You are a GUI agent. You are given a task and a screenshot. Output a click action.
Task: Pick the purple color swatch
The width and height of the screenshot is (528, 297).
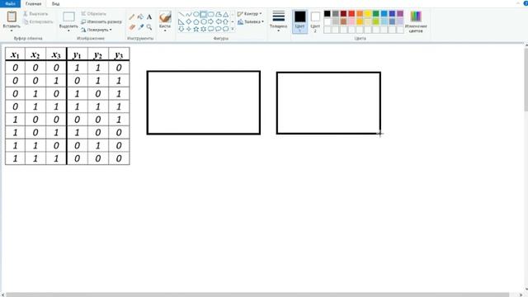pos(400,13)
